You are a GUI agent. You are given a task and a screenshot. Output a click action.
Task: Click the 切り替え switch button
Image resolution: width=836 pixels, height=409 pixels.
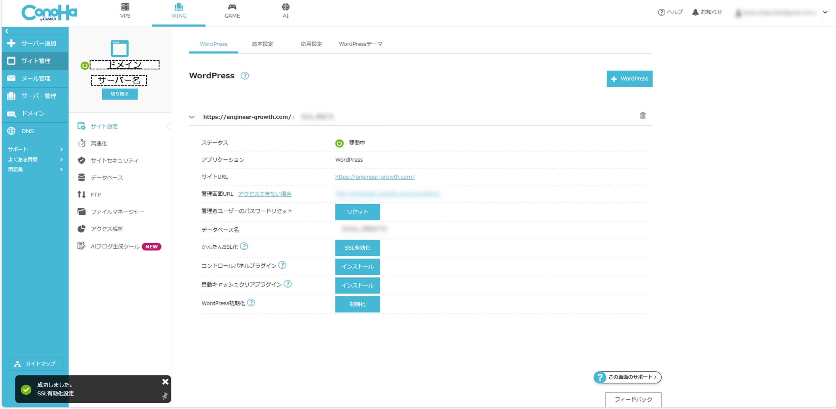[x=120, y=94]
